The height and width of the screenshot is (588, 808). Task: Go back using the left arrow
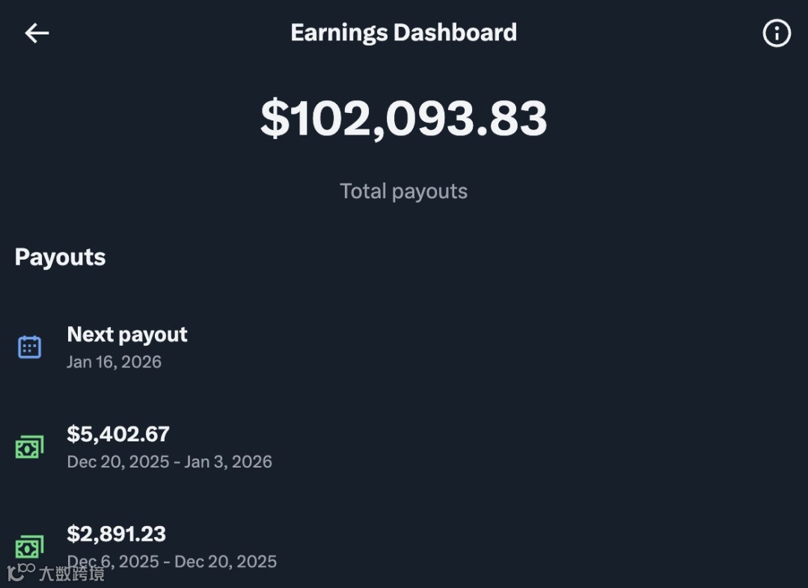tap(37, 33)
